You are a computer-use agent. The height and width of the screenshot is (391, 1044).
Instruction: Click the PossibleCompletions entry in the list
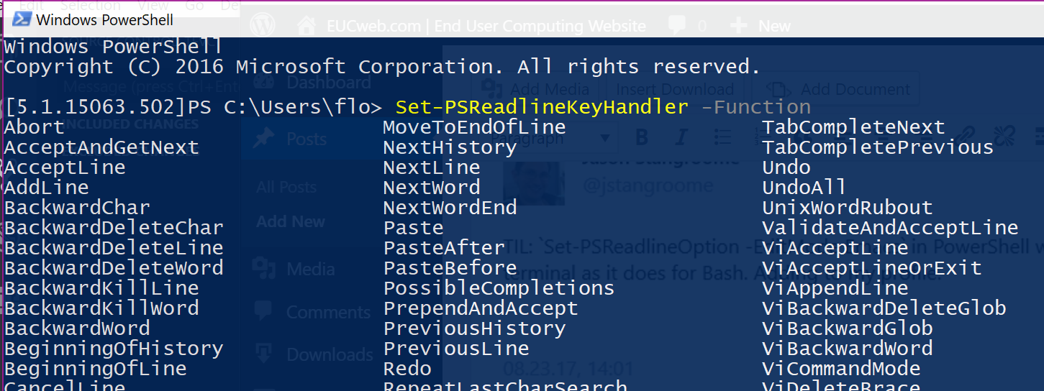499,288
